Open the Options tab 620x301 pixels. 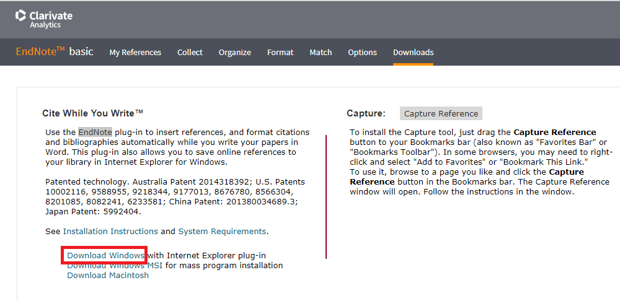tap(362, 52)
